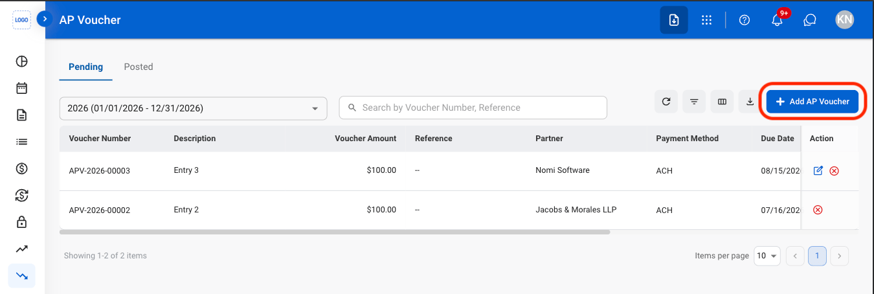
Task: Open the help question mark icon
Action: point(745,20)
